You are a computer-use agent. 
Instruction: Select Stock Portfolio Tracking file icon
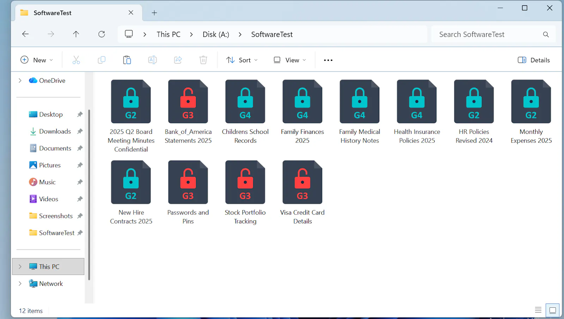245,182
